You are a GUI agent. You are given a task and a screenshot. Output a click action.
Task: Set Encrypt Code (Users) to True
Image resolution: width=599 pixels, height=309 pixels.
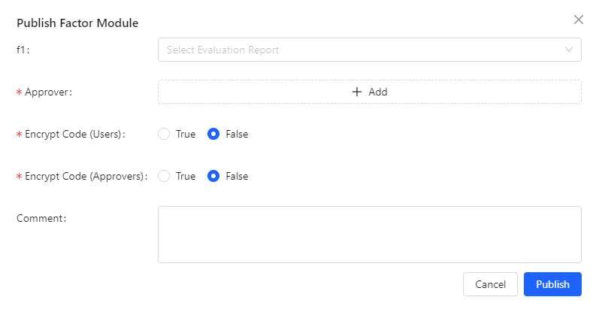pos(164,134)
